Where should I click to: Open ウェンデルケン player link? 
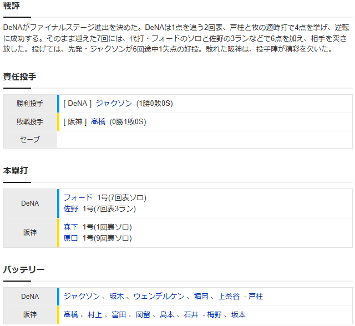[159, 296]
